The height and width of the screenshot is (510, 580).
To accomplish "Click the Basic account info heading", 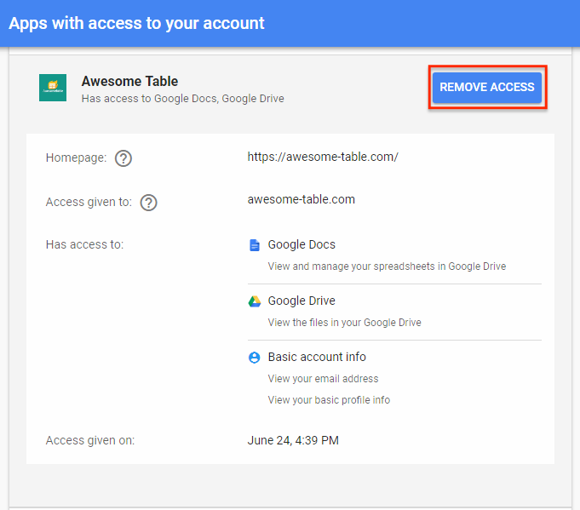I will (317, 357).
